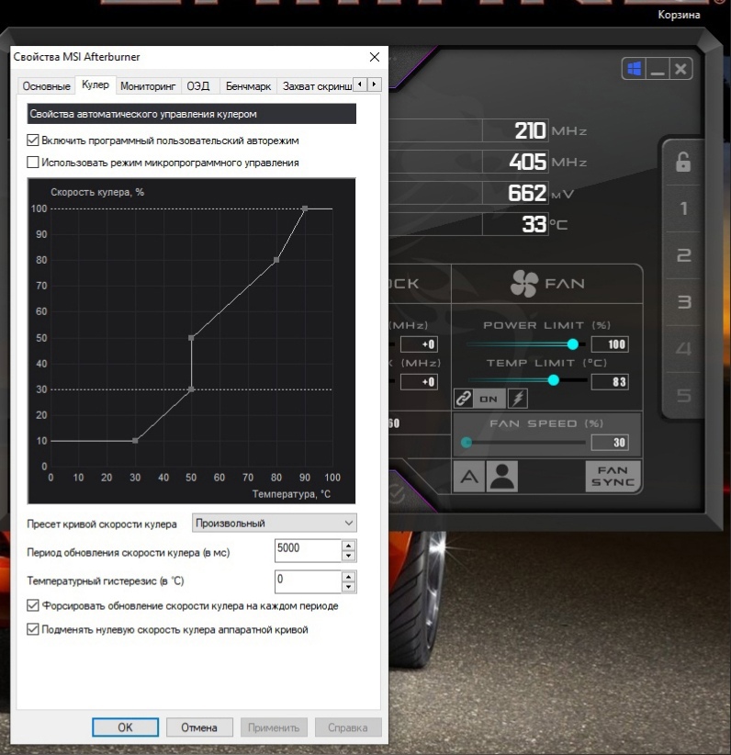The image size is (731, 755).
Task: Click the user-defined fan profile icon
Action: coord(502,476)
